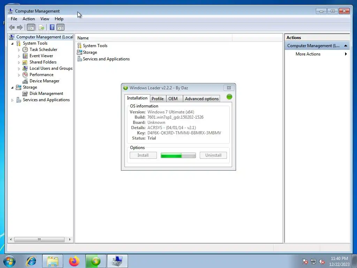The width and height of the screenshot is (357, 268).
Task: Expand Services and Applications tree node
Action: 12,100
